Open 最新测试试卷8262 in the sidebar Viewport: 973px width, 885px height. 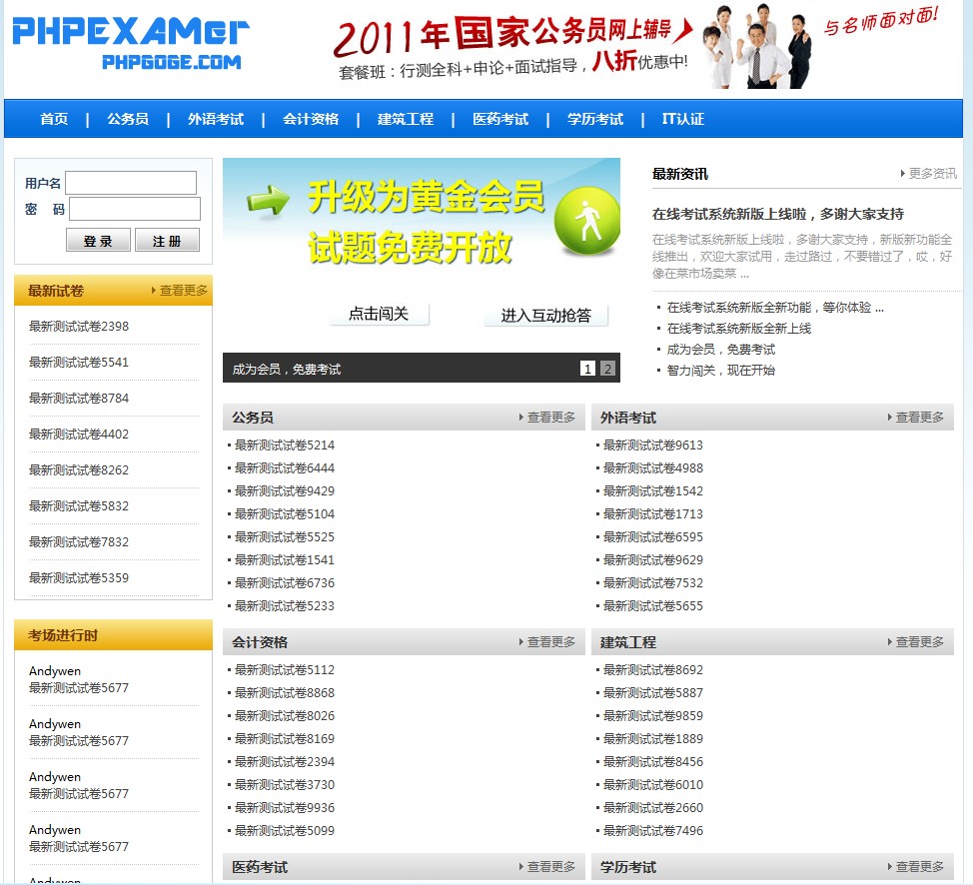pyautogui.click(x=79, y=469)
